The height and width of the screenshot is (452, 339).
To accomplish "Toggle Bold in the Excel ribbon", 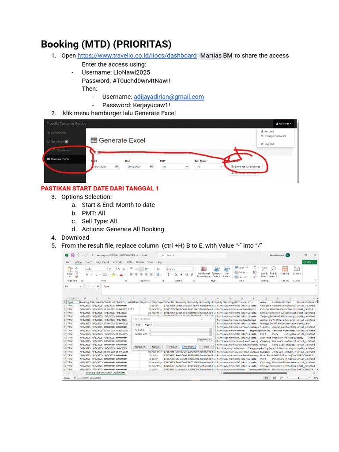I will tap(87, 275).
